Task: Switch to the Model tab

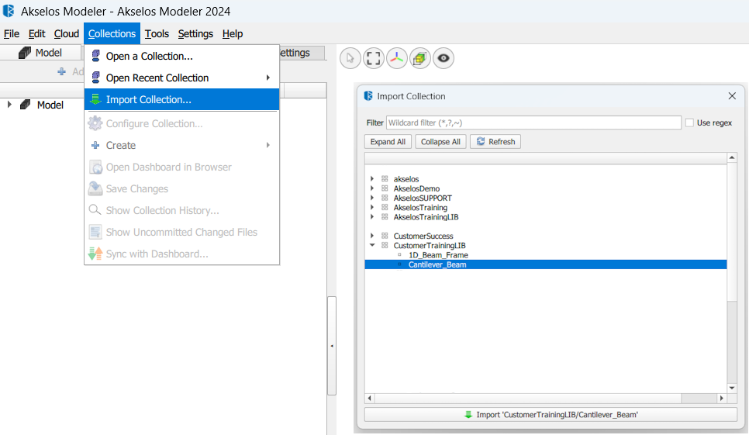Action: click(x=40, y=53)
